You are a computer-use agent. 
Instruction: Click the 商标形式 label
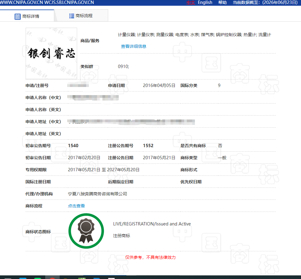coord(189,170)
